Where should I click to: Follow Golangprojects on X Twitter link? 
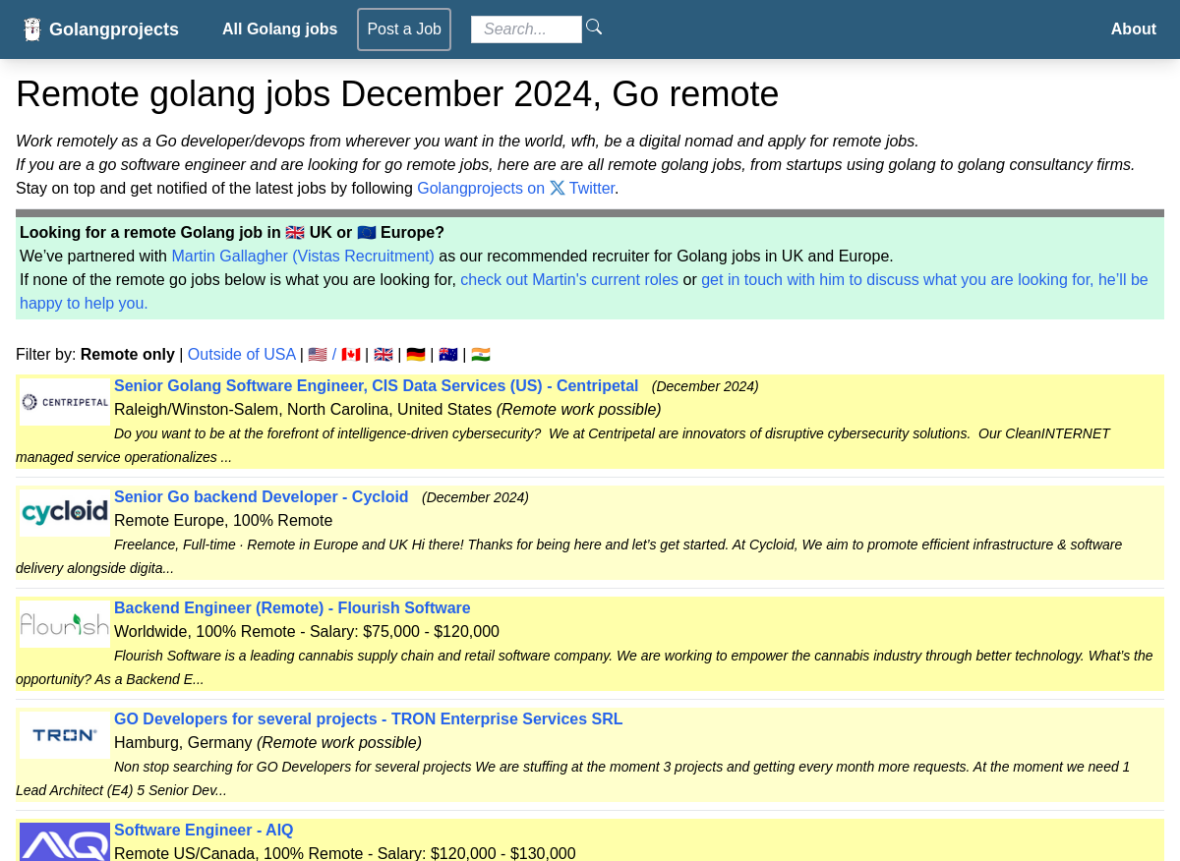516,189
